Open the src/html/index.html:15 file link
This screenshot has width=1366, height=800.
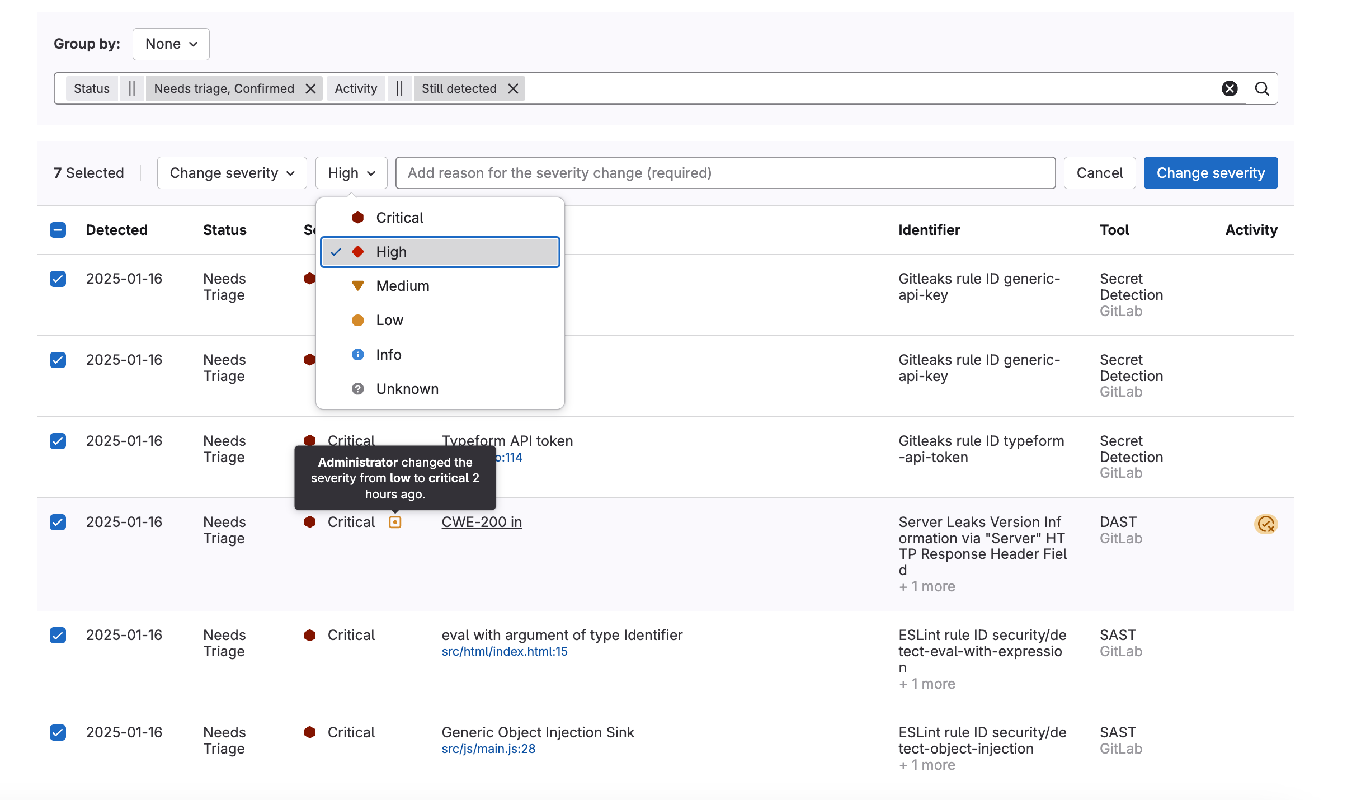504,651
